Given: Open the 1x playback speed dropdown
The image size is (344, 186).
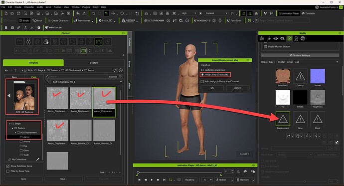Looking at the screenshot, I should (207, 180).
